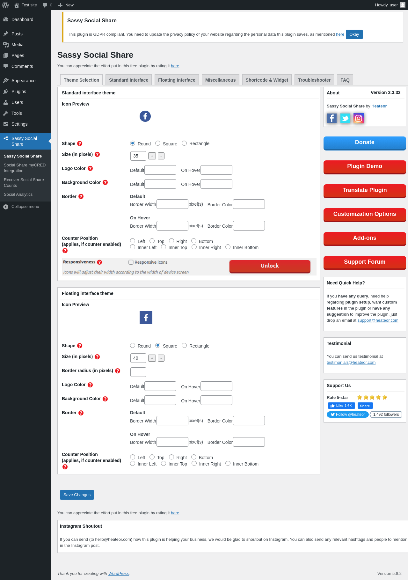Open Appearance menu in sidebar
The width and height of the screenshot is (408, 580).
coord(25,81)
